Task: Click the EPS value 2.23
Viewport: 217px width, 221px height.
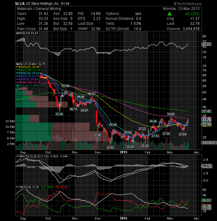Action: pos(97,19)
